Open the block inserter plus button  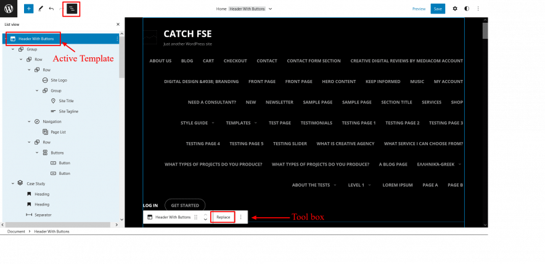click(x=28, y=9)
